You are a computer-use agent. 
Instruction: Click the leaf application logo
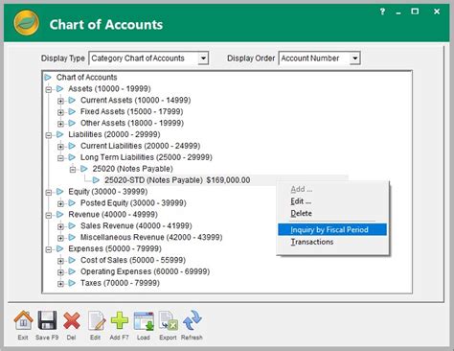[x=27, y=23]
